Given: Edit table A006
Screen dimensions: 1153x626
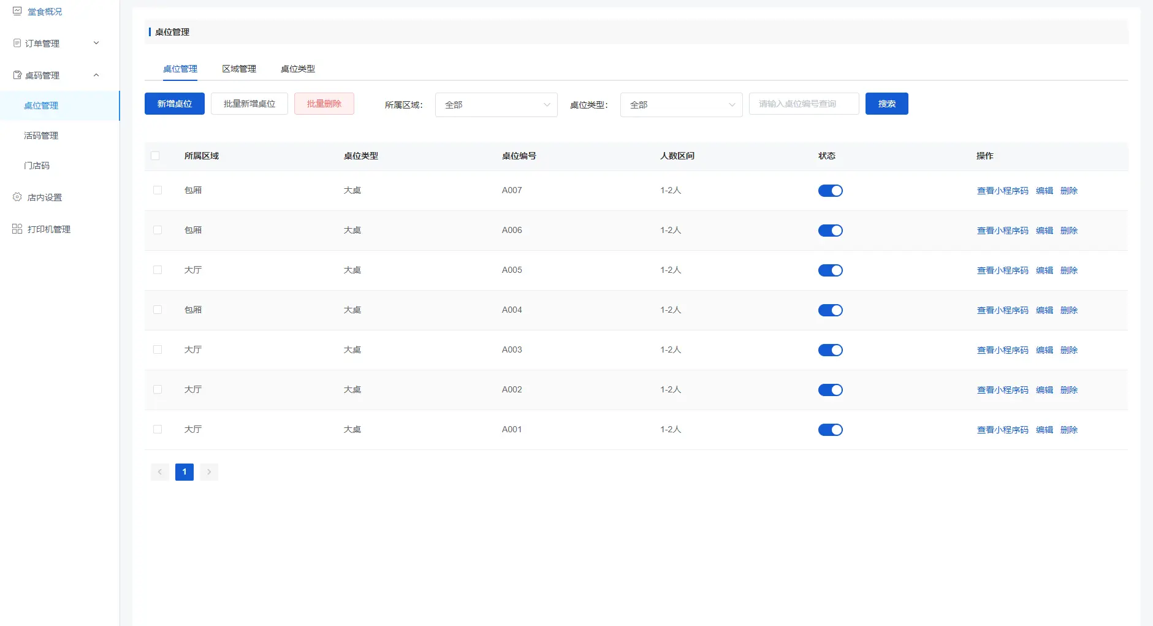Looking at the screenshot, I should (1045, 231).
